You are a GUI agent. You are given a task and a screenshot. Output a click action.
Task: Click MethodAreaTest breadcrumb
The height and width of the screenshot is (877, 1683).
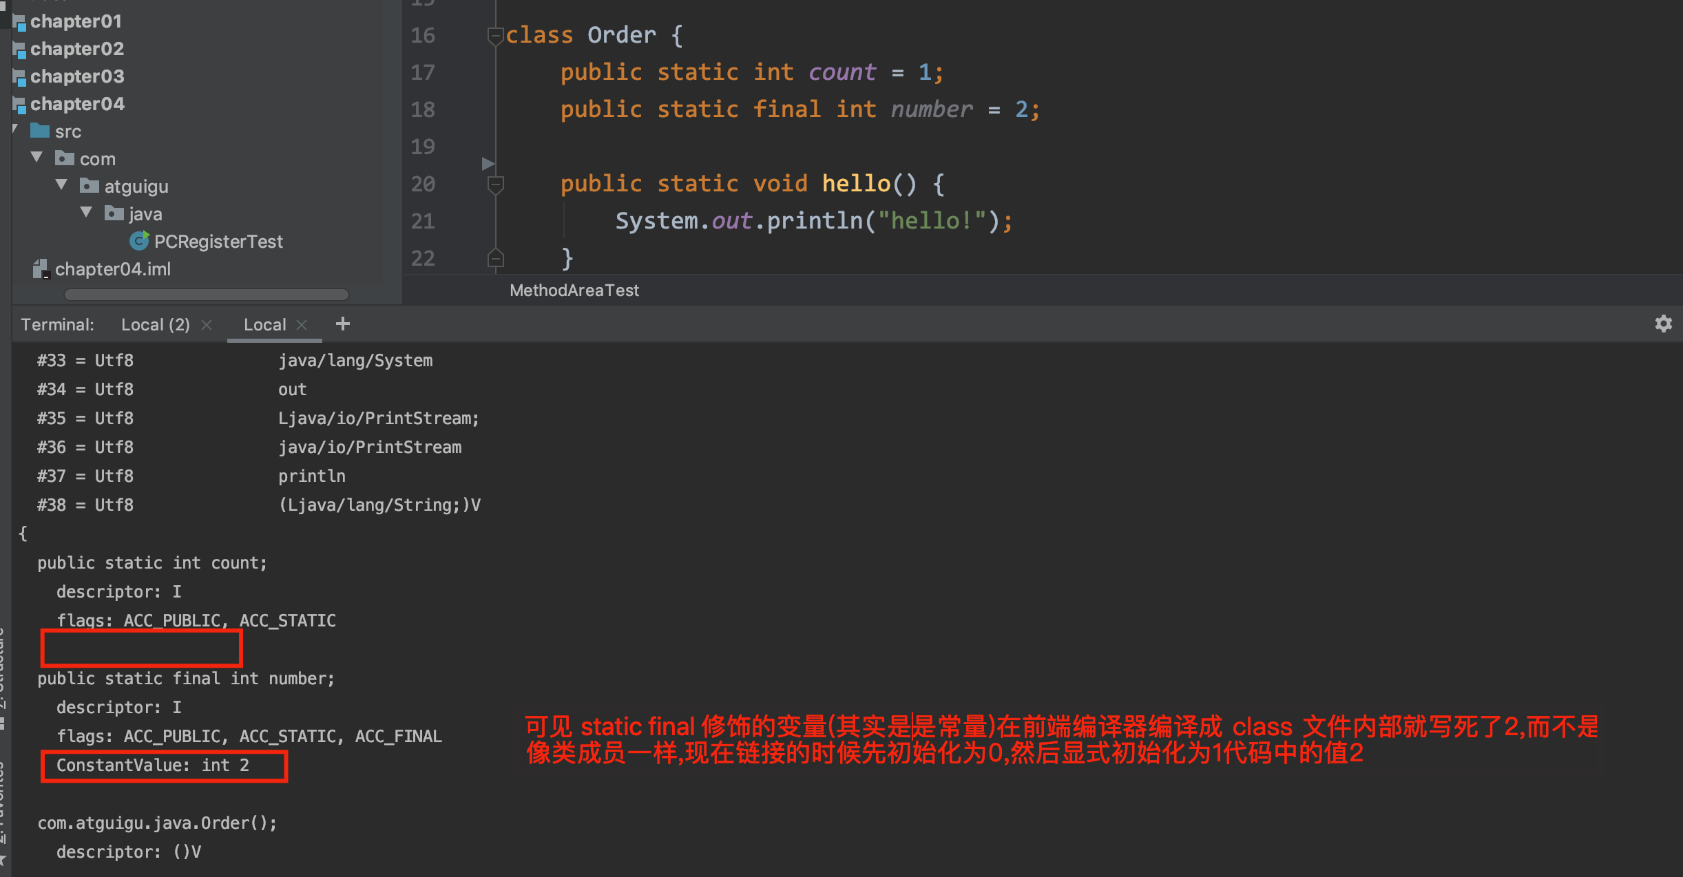coord(574,290)
